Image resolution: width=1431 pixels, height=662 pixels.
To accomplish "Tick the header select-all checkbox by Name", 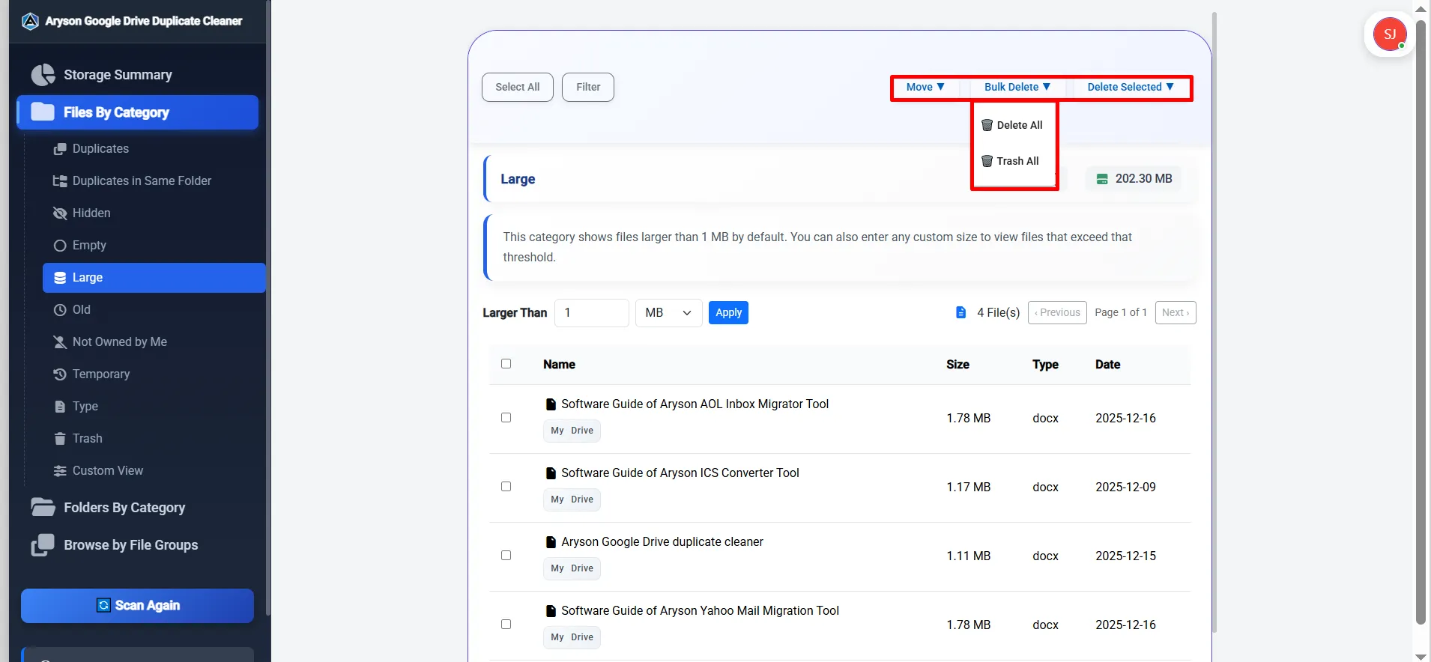I will pyautogui.click(x=506, y=364).
